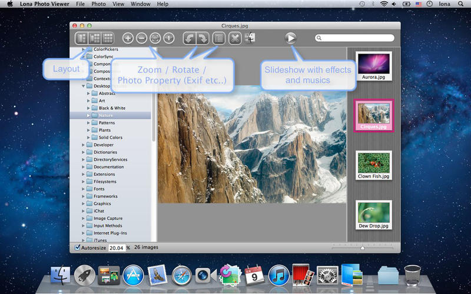Screen dimensions: 471x294
Task: Switch to the middle layout mode button
Action: [95, 38]
